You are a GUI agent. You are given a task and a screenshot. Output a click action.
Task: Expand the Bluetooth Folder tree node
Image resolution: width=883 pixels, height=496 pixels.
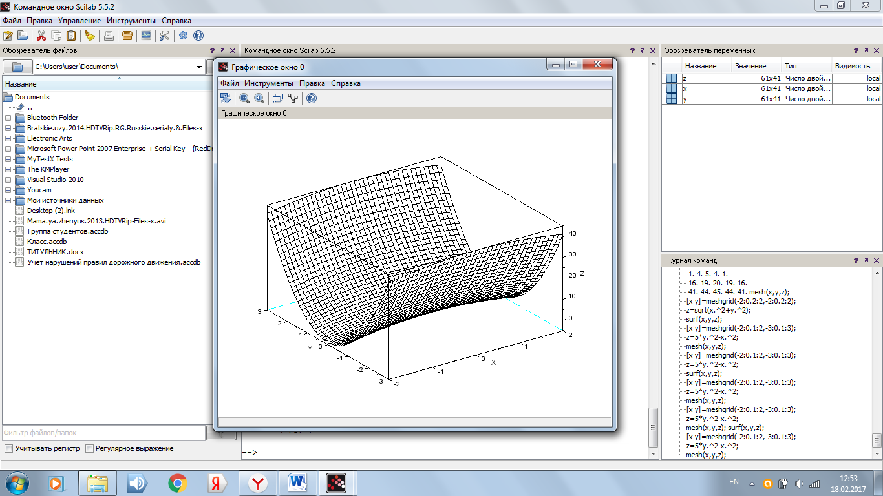[x=8, y=118]
